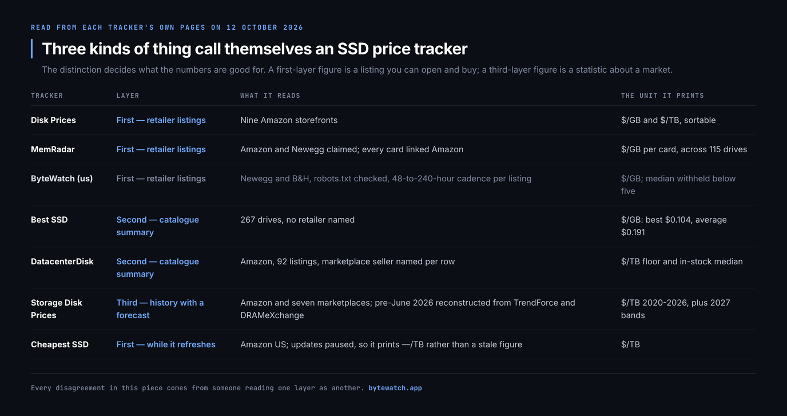Click the 'Nine Amazon storefronts' cell
Screen dimensions: 787x416
click(x=289, y=120)
